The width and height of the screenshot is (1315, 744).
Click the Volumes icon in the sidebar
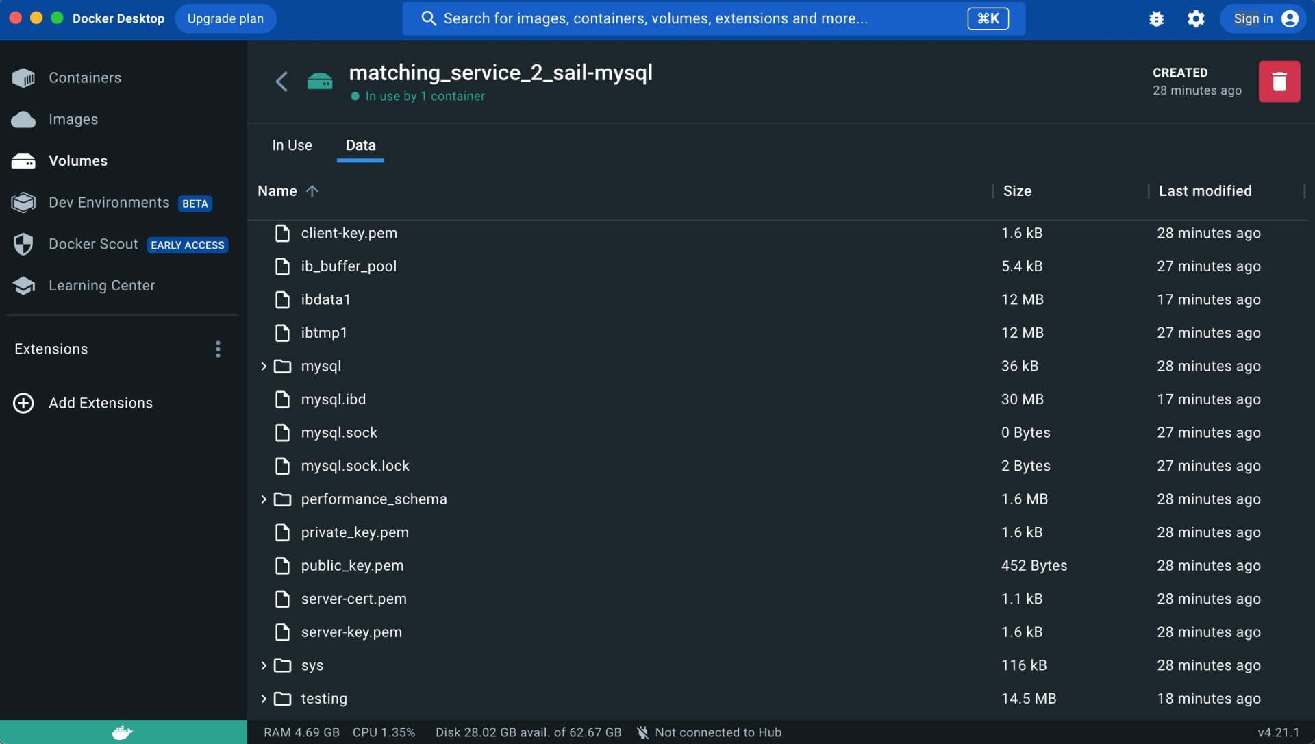[x=24, y=160]
